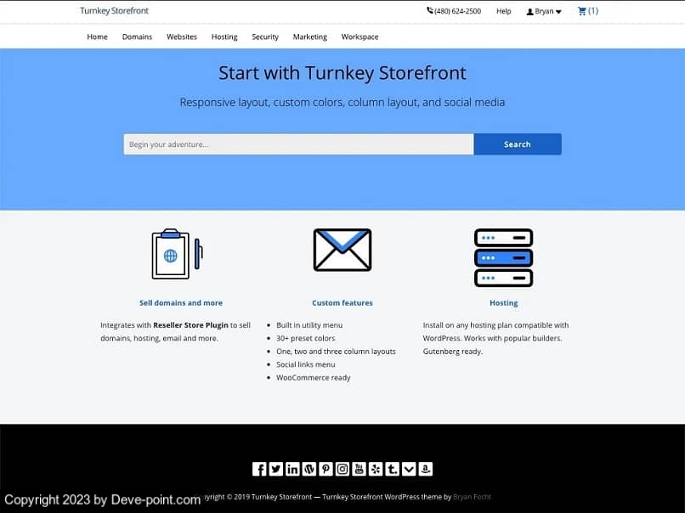
Task: Click the Yelp footer icon
Action: pos(376,469)
